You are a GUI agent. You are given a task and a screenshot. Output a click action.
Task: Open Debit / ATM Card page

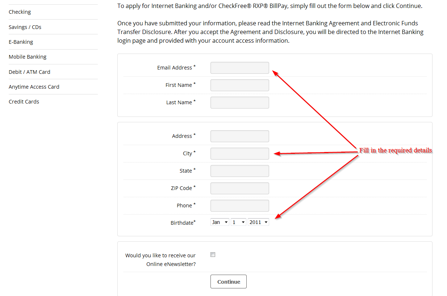click(x=29, y=72)
